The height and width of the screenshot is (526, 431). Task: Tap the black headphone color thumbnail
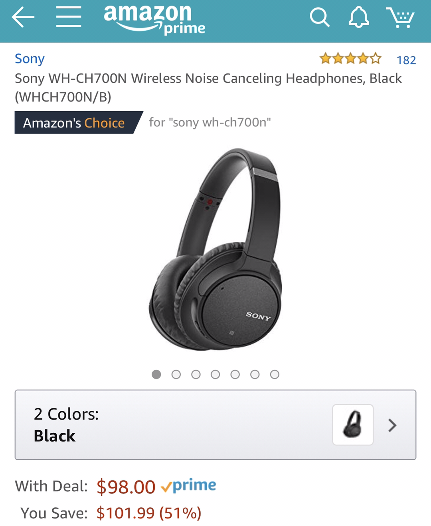[x=353, y=425]
